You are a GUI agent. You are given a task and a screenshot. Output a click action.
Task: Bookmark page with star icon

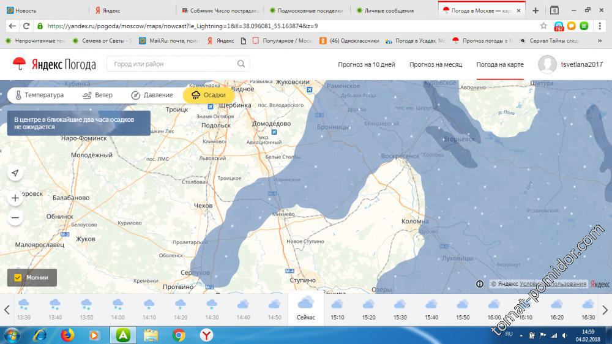tap(543, 26)
